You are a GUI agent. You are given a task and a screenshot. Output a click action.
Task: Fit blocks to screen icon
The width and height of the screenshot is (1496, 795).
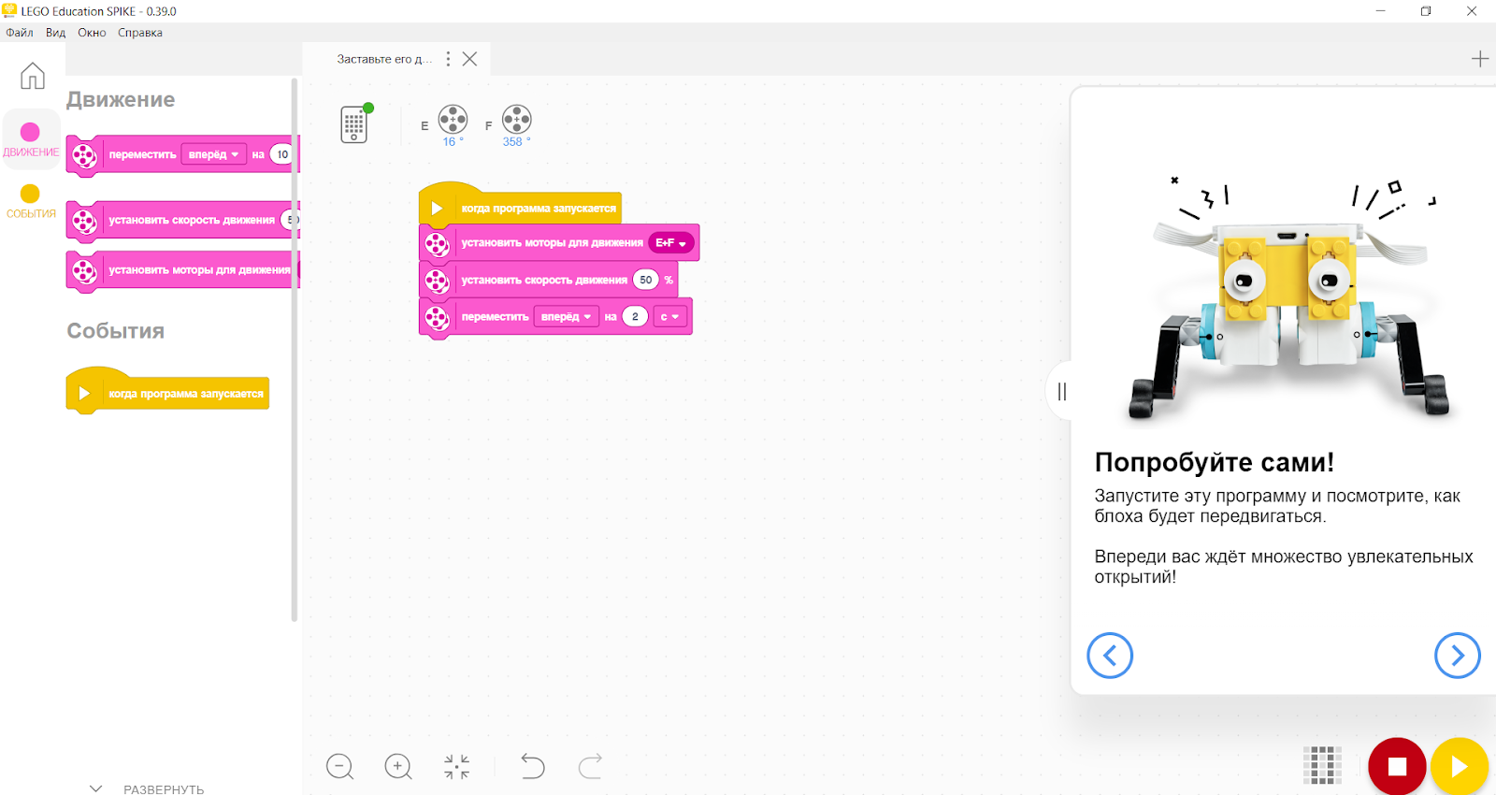coord(457,767)
